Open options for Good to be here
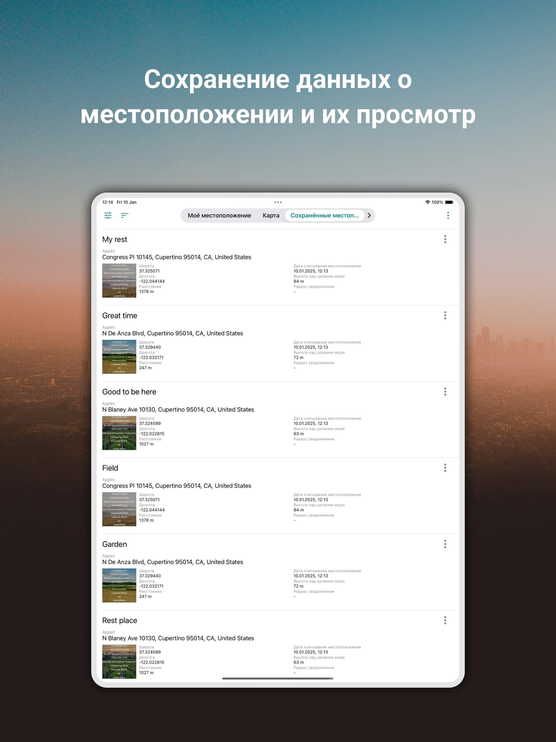 pos(445,391)
